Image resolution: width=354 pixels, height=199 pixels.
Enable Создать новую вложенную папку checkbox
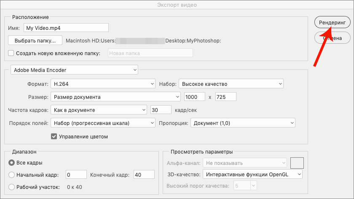pos(11,53)
